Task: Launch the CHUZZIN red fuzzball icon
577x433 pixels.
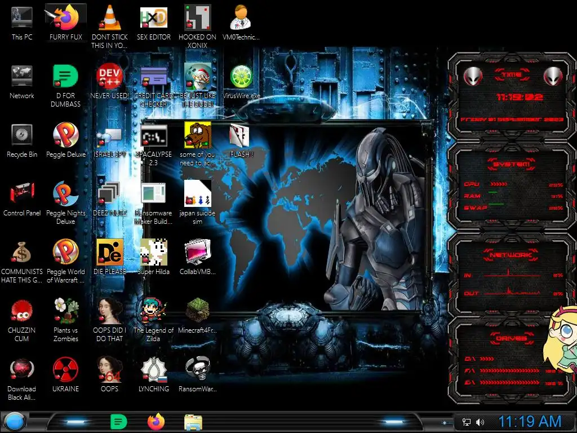Action: click(22, 311)
